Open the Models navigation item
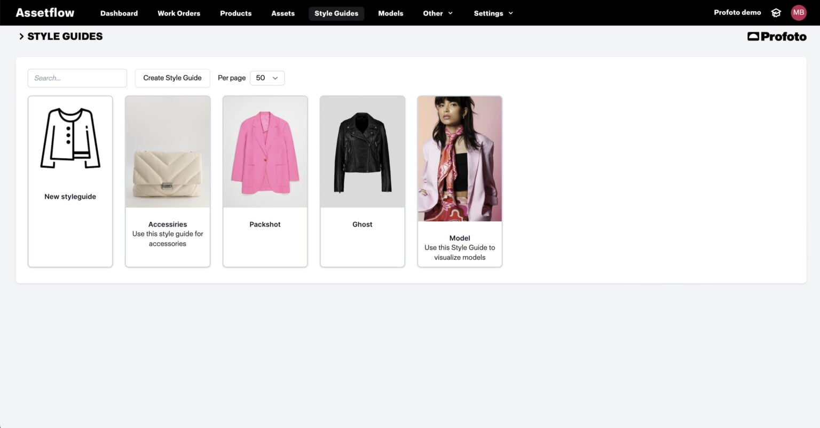This screenshot has height=428, width=820. [x=391, y=13]
